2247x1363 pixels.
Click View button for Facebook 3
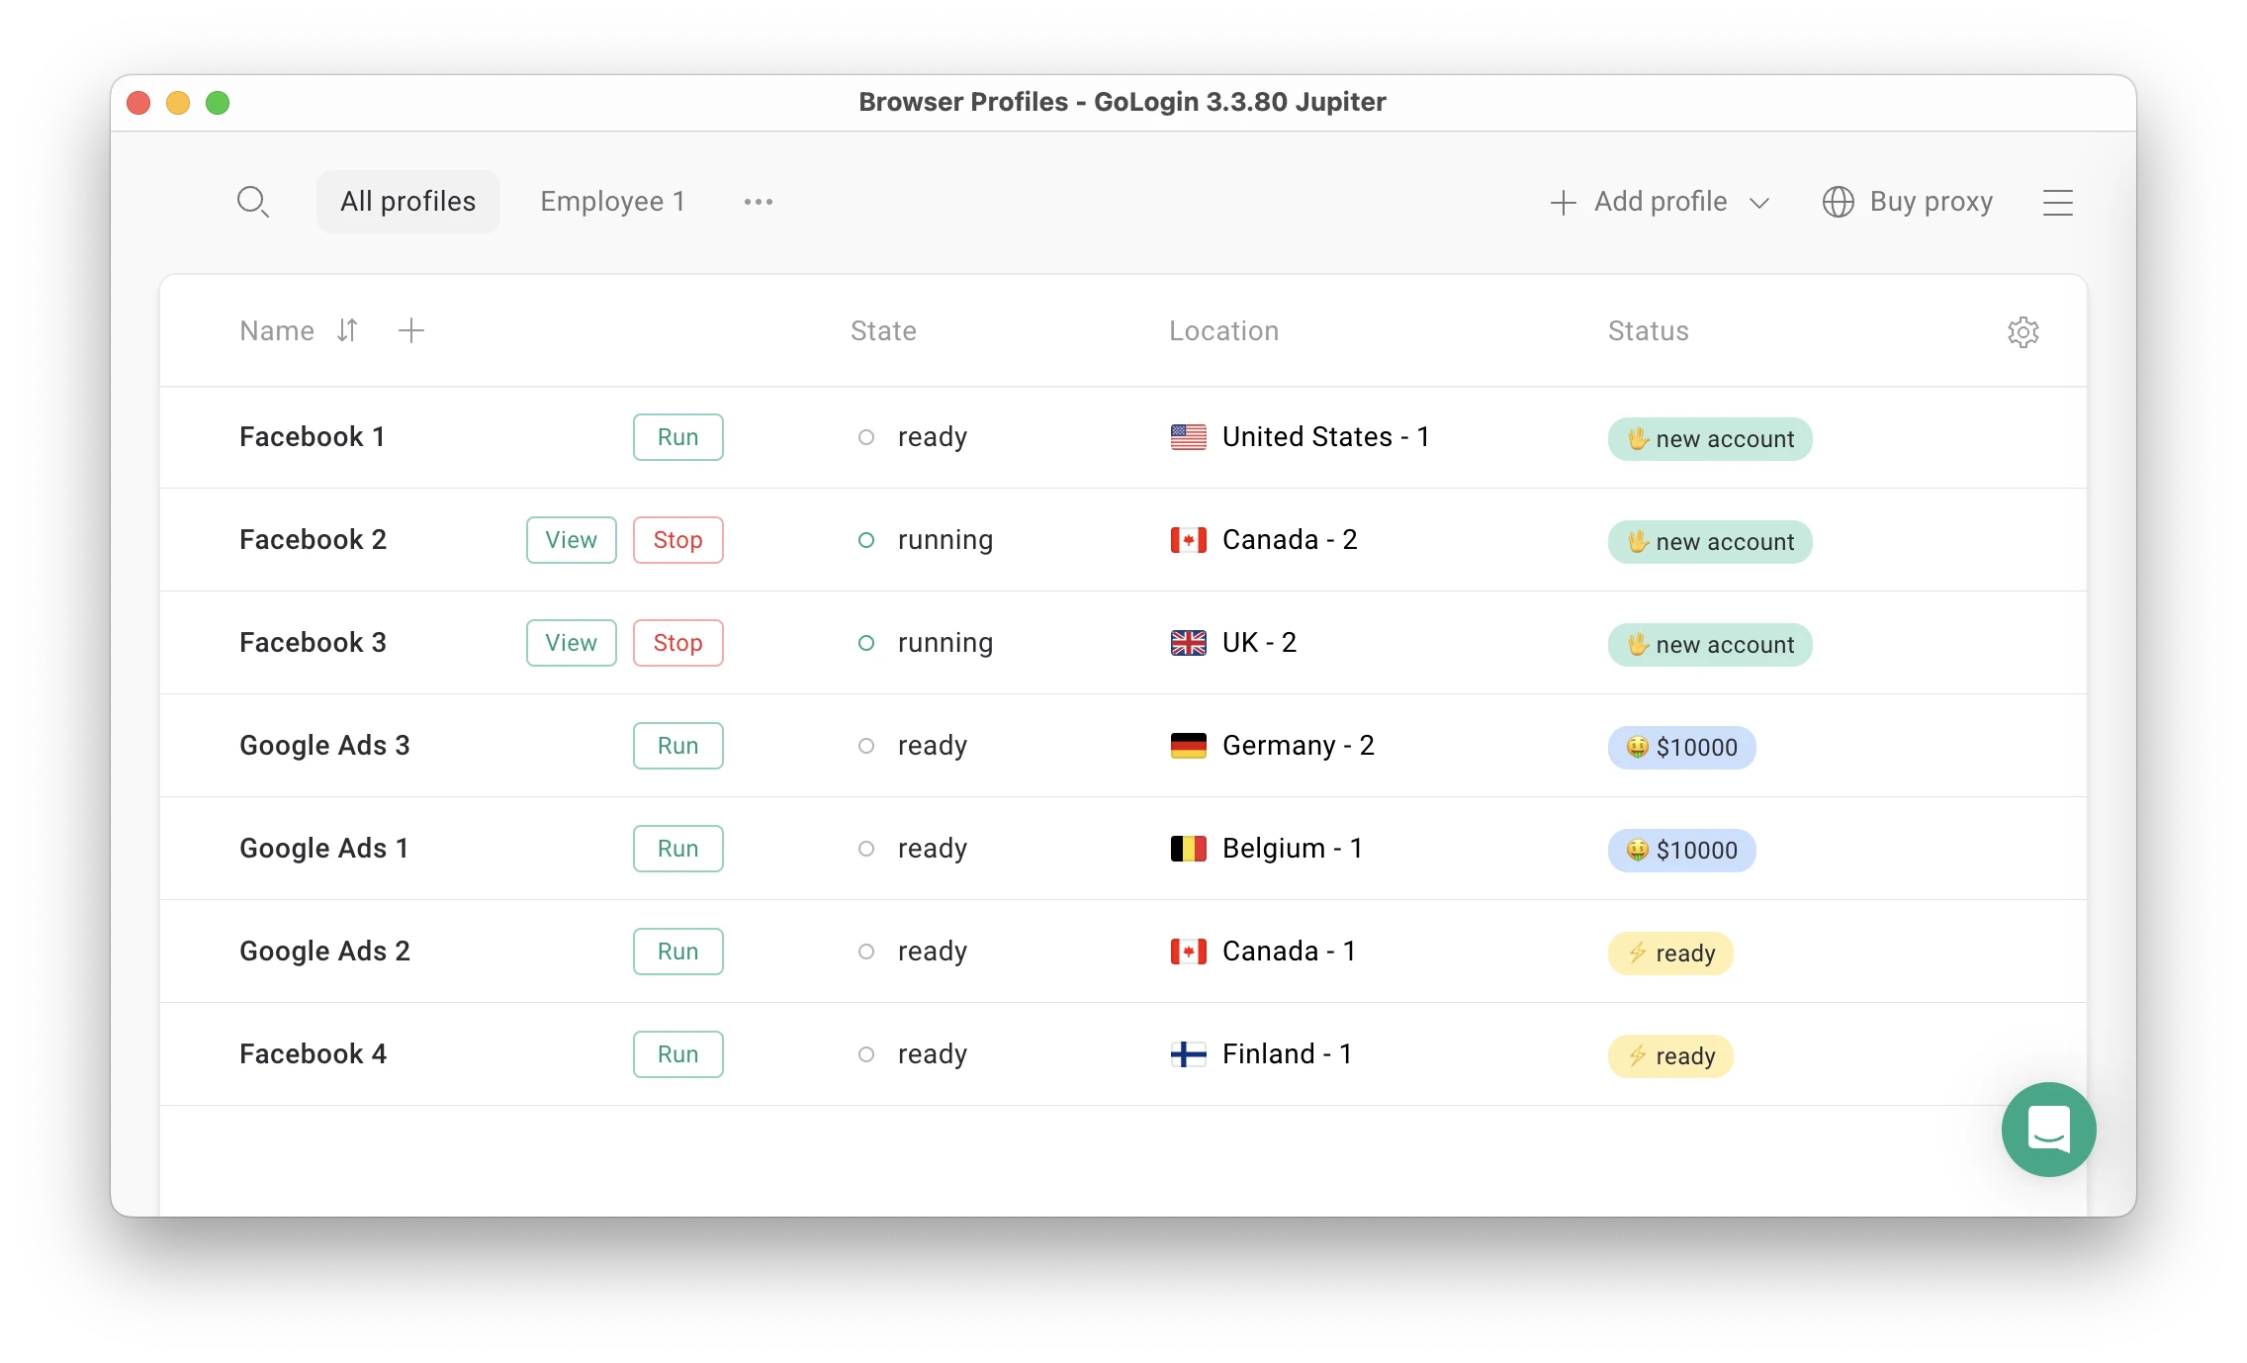572,642
